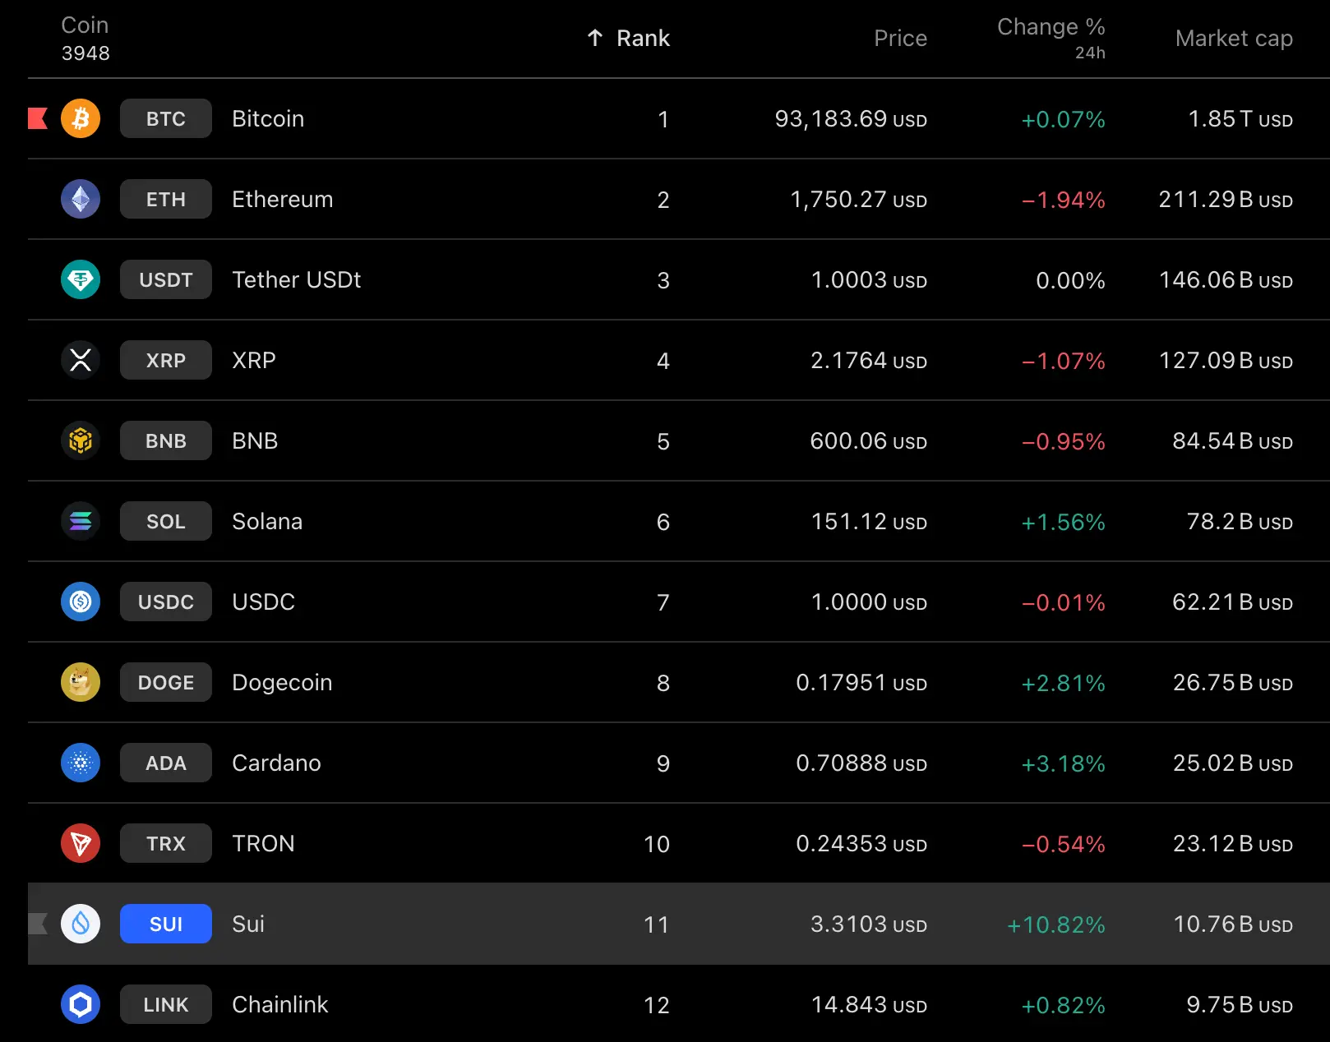Click the BNB logo icon
This screenshot has width=1330, height=1042.
81,440
